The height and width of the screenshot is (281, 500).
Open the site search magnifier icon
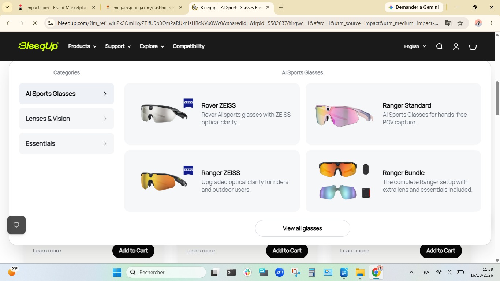click(439, 46)
